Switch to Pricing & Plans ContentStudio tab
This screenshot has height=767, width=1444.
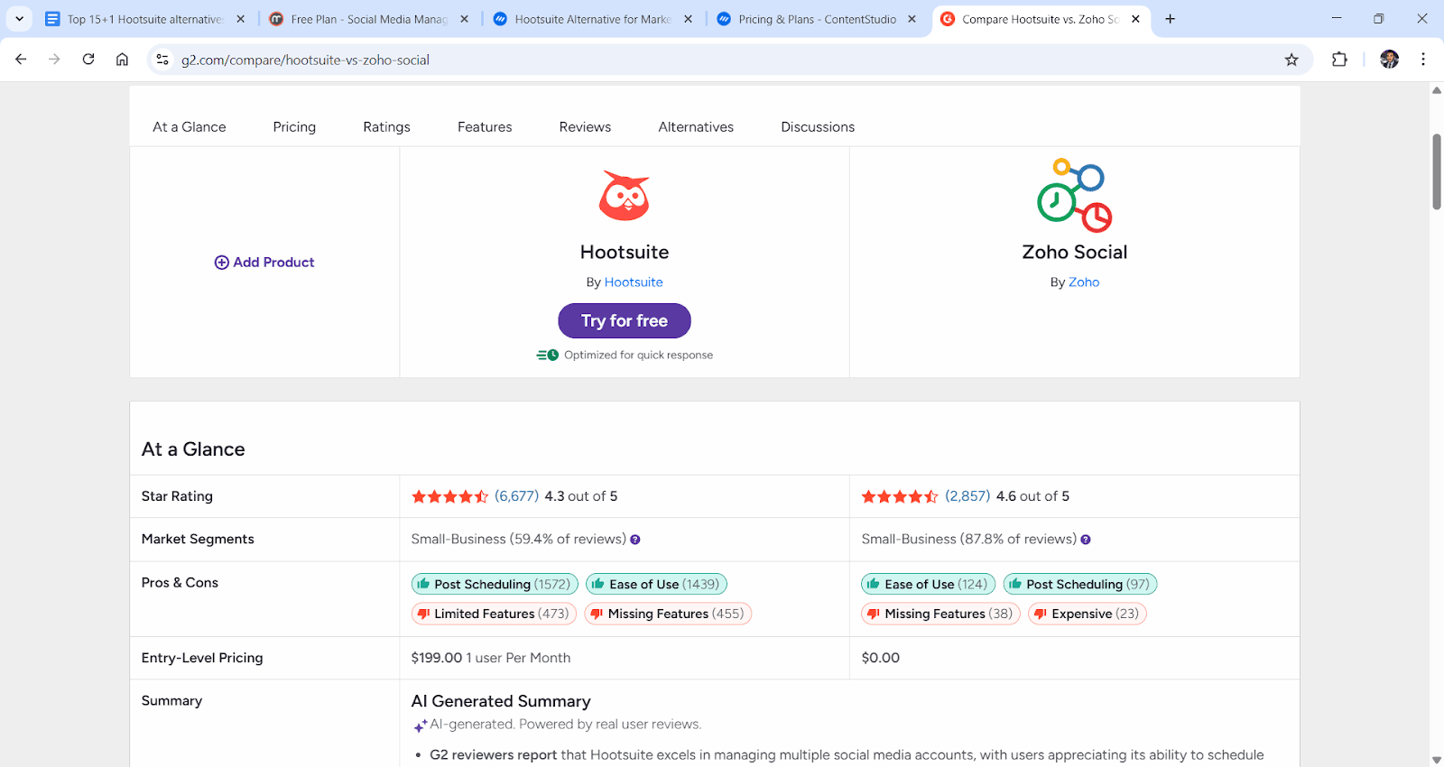pos(817,19)
